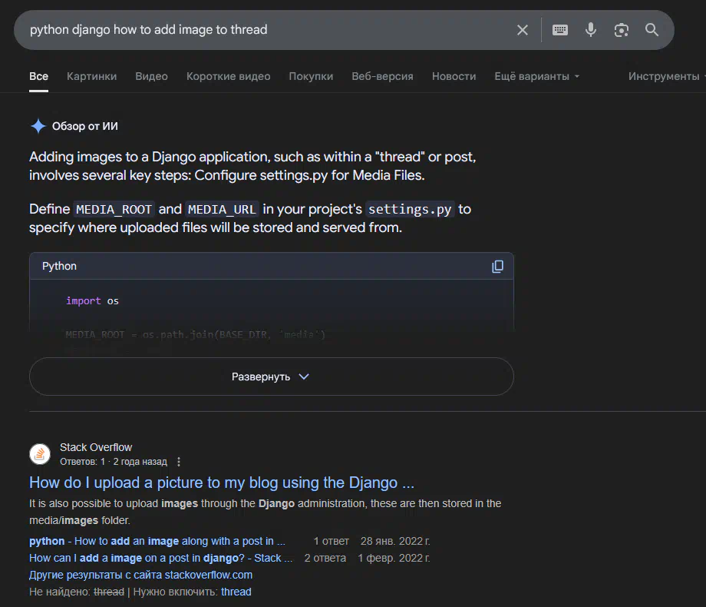Click the '1 февр. 2022 г.' date
The image size is (706, 607).
pos(394,558)
